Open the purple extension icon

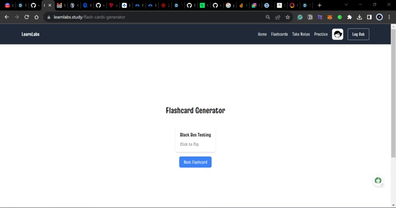pyautogui.click(x=320, y=17)
